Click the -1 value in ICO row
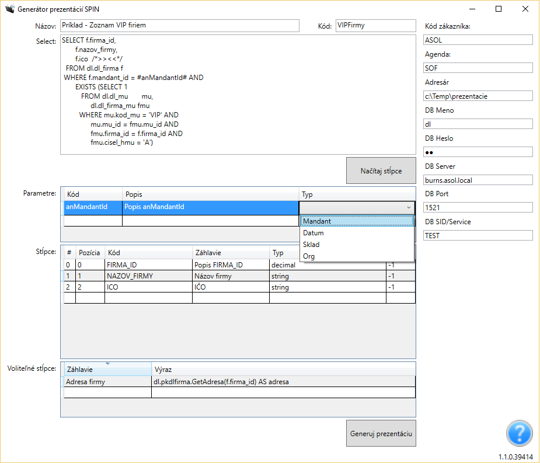Viewport: 540px width, 463px height. tap(400, 287)
